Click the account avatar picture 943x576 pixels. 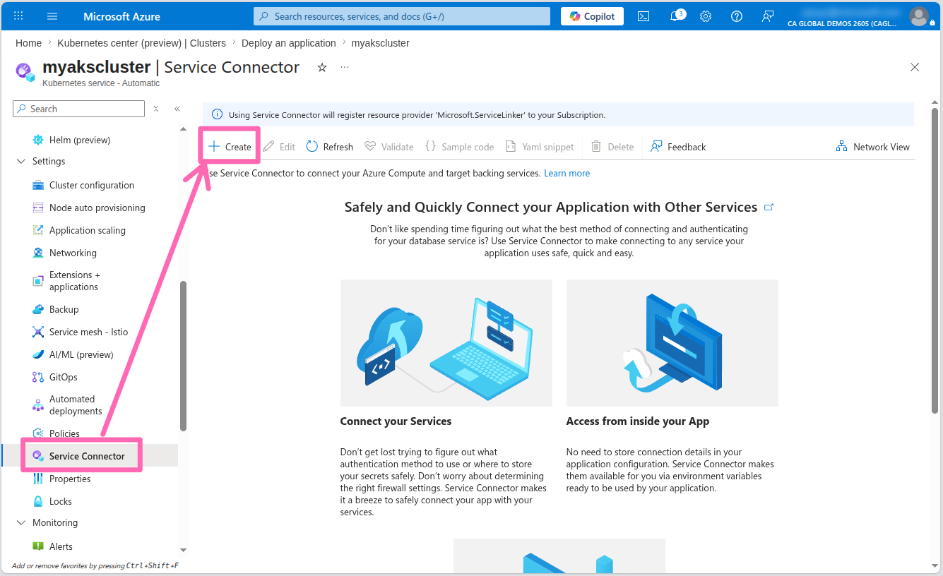[x=919, y=16]
